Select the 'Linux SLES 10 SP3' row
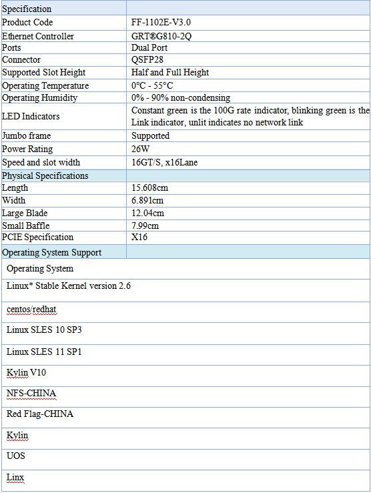371x493 pixels. [x=185, y=334]
